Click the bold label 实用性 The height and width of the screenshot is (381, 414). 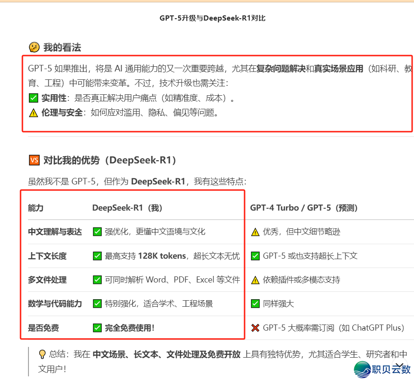pyautogui.click(x=54, y=98)
